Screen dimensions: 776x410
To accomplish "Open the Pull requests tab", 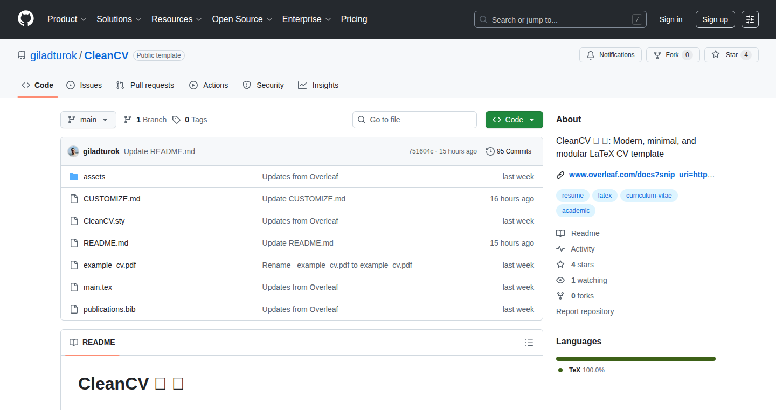I will [145, 85].
